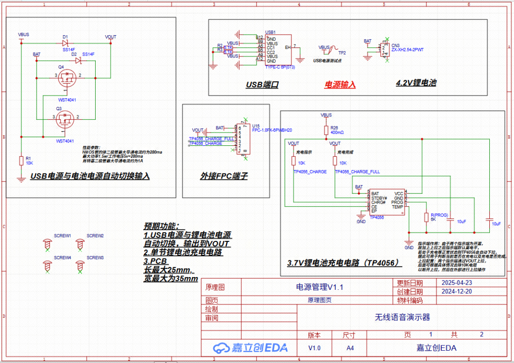Screen dimensions: 514x363
Task: Select the Q3 WST4041 MOSFET symbol
Action: pos(65,120)
